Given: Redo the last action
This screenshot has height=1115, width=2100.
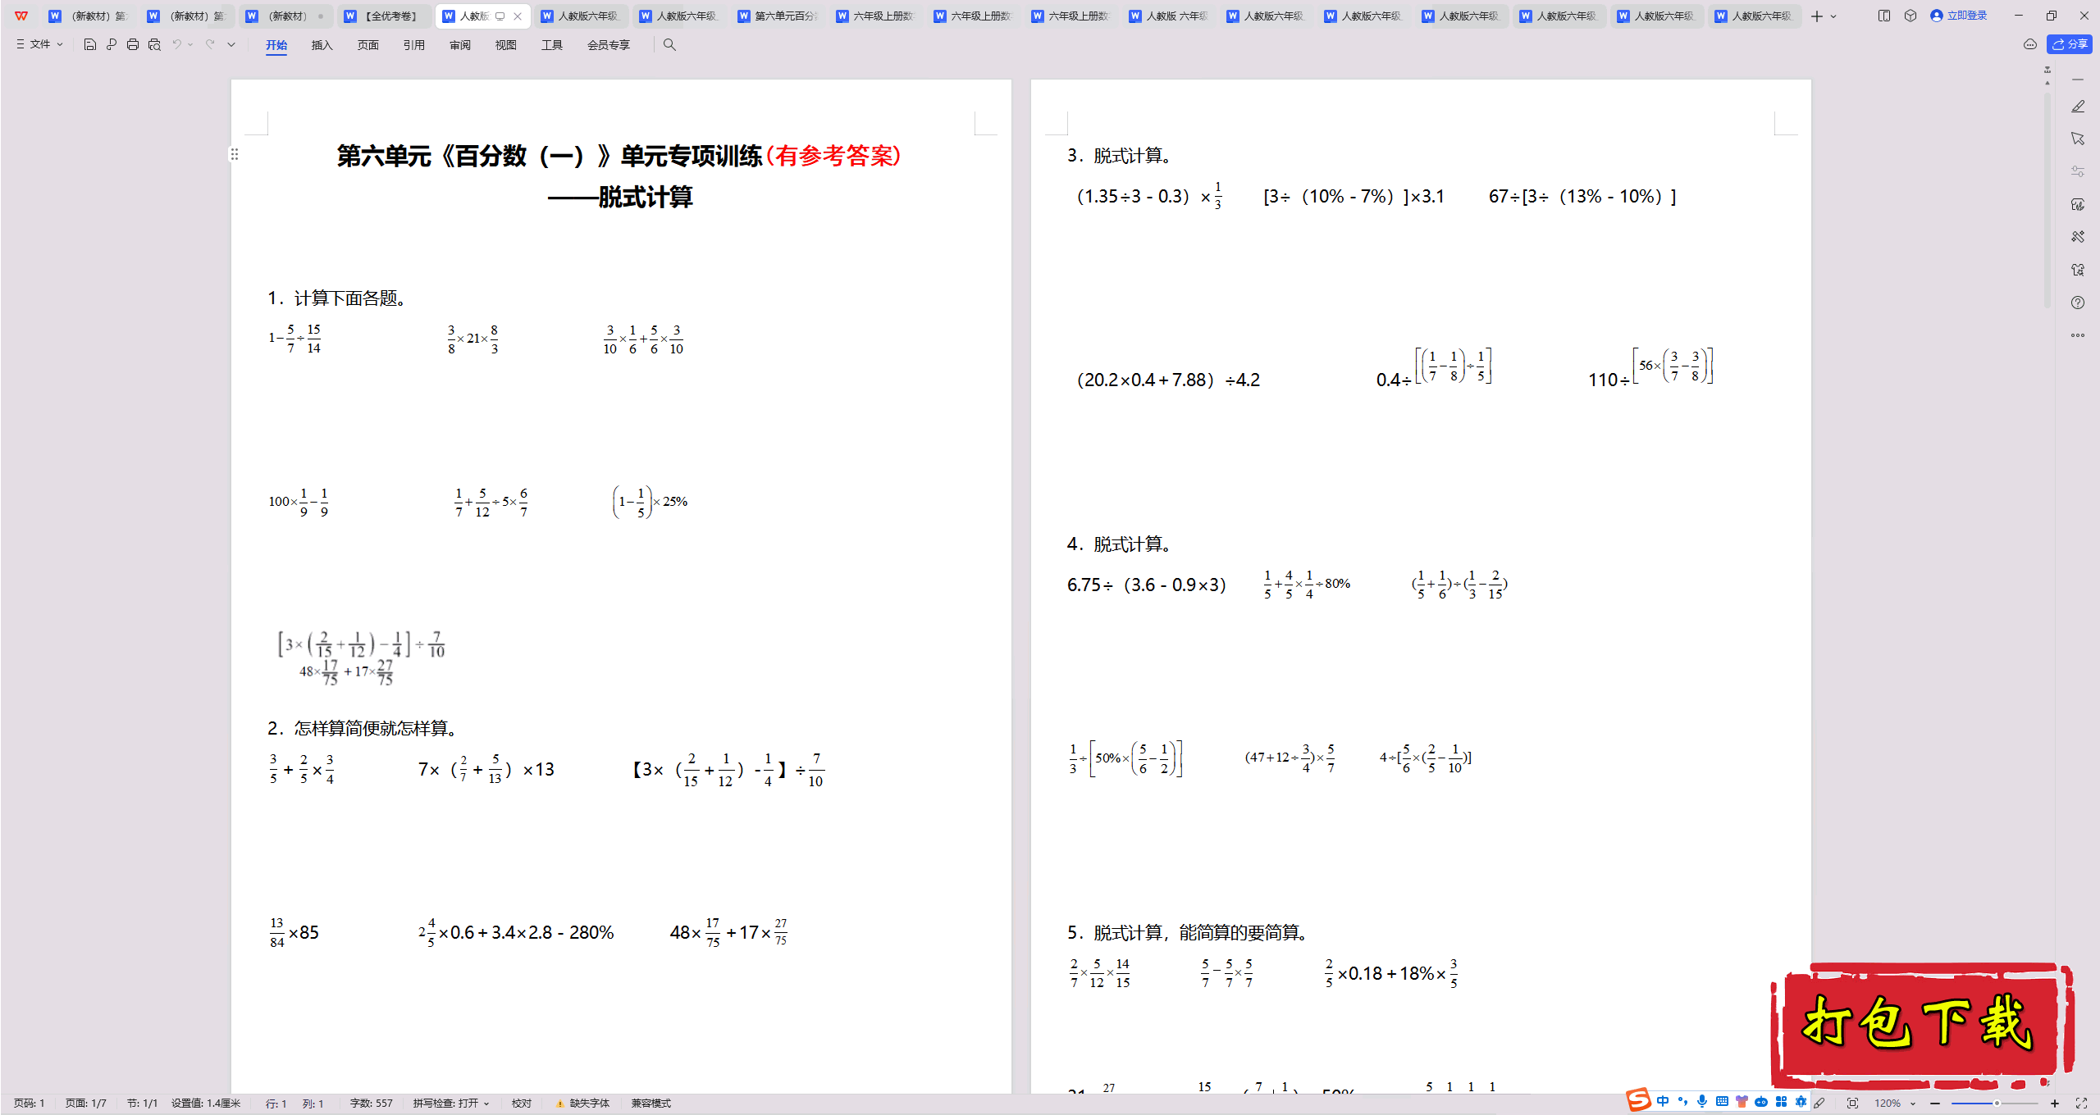Looking at the screenshot, I should 210,44.
